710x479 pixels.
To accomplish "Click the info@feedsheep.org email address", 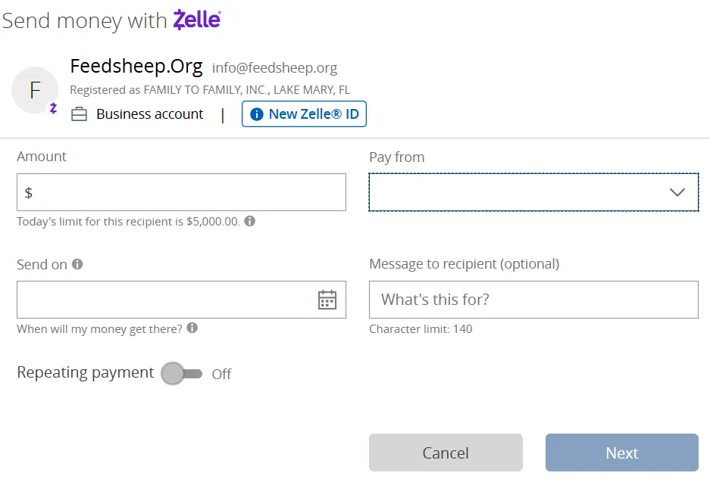I will 274,68.
